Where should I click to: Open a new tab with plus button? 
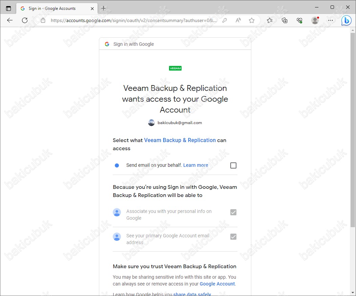[x=103, y=8]
